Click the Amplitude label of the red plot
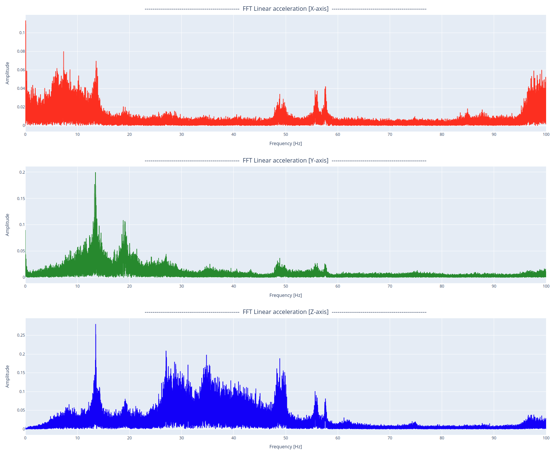 point(7,73)
